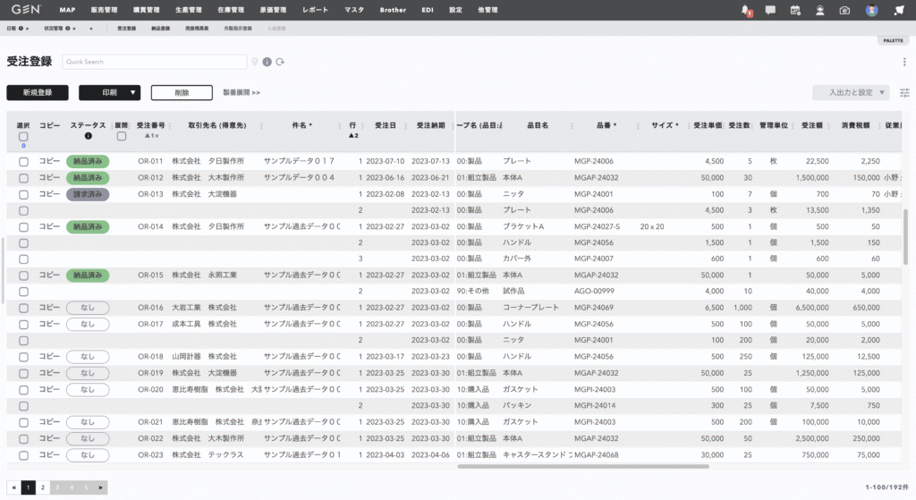916x500 pixels.
Task: Switch to the 売掛残高表 tab
Action: tap(197, 28)
